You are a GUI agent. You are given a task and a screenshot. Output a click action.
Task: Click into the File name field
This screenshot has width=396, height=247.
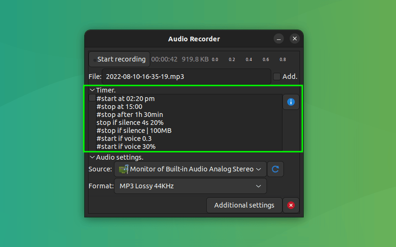186,77
